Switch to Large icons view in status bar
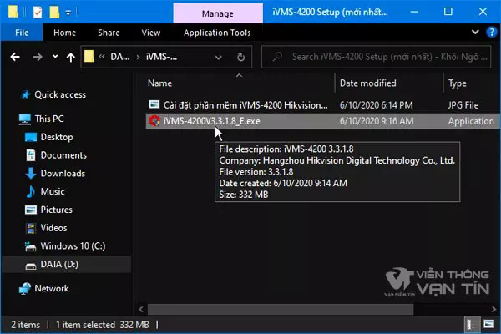Viewport: 501px width, 334px height. tap(488, 324)
